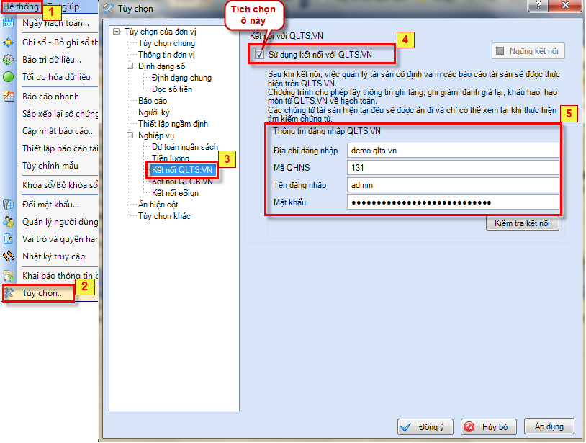Select Kết nối QLTS.VN tree item
This screenshot has width=586, height=443.
pyautogui.click(x=182, y=170)
